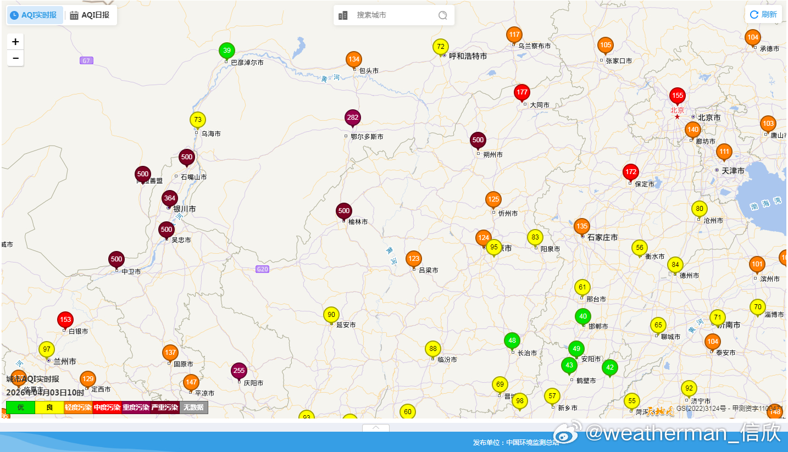Select the 500 marker at 榆林市
This screenshot has width=788, height=452.
pyautogui.click(x=344, y=211)
